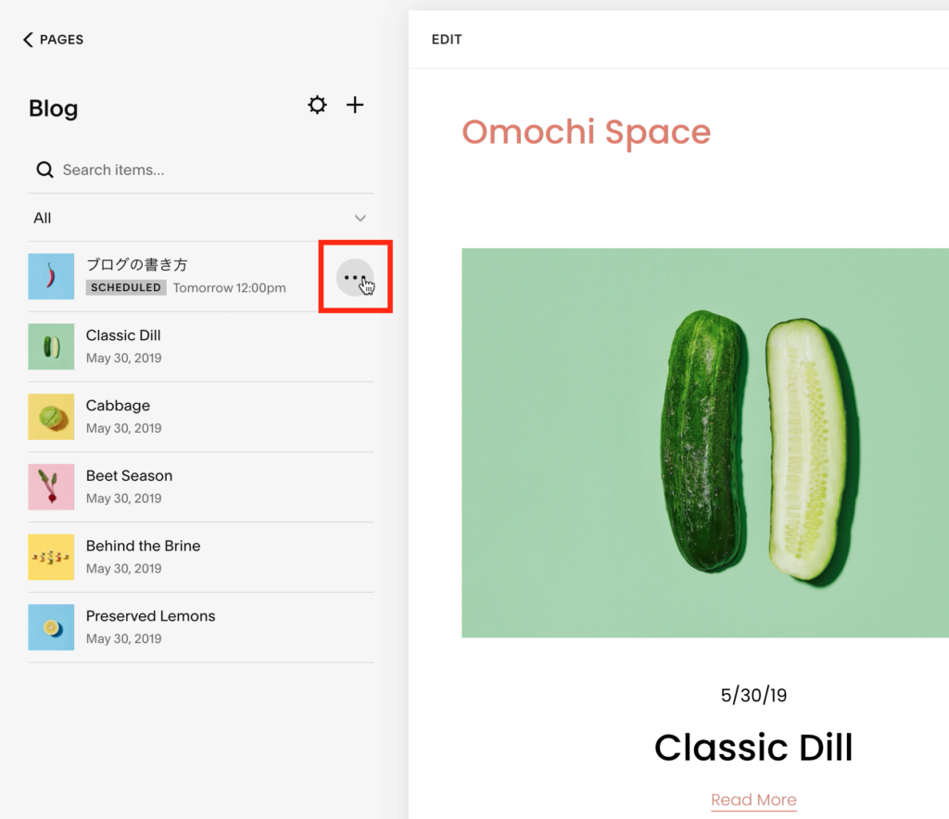This screenshot has width=949, height=819.
Task: Click the Edit button in preview
Action: pos(447,39)
